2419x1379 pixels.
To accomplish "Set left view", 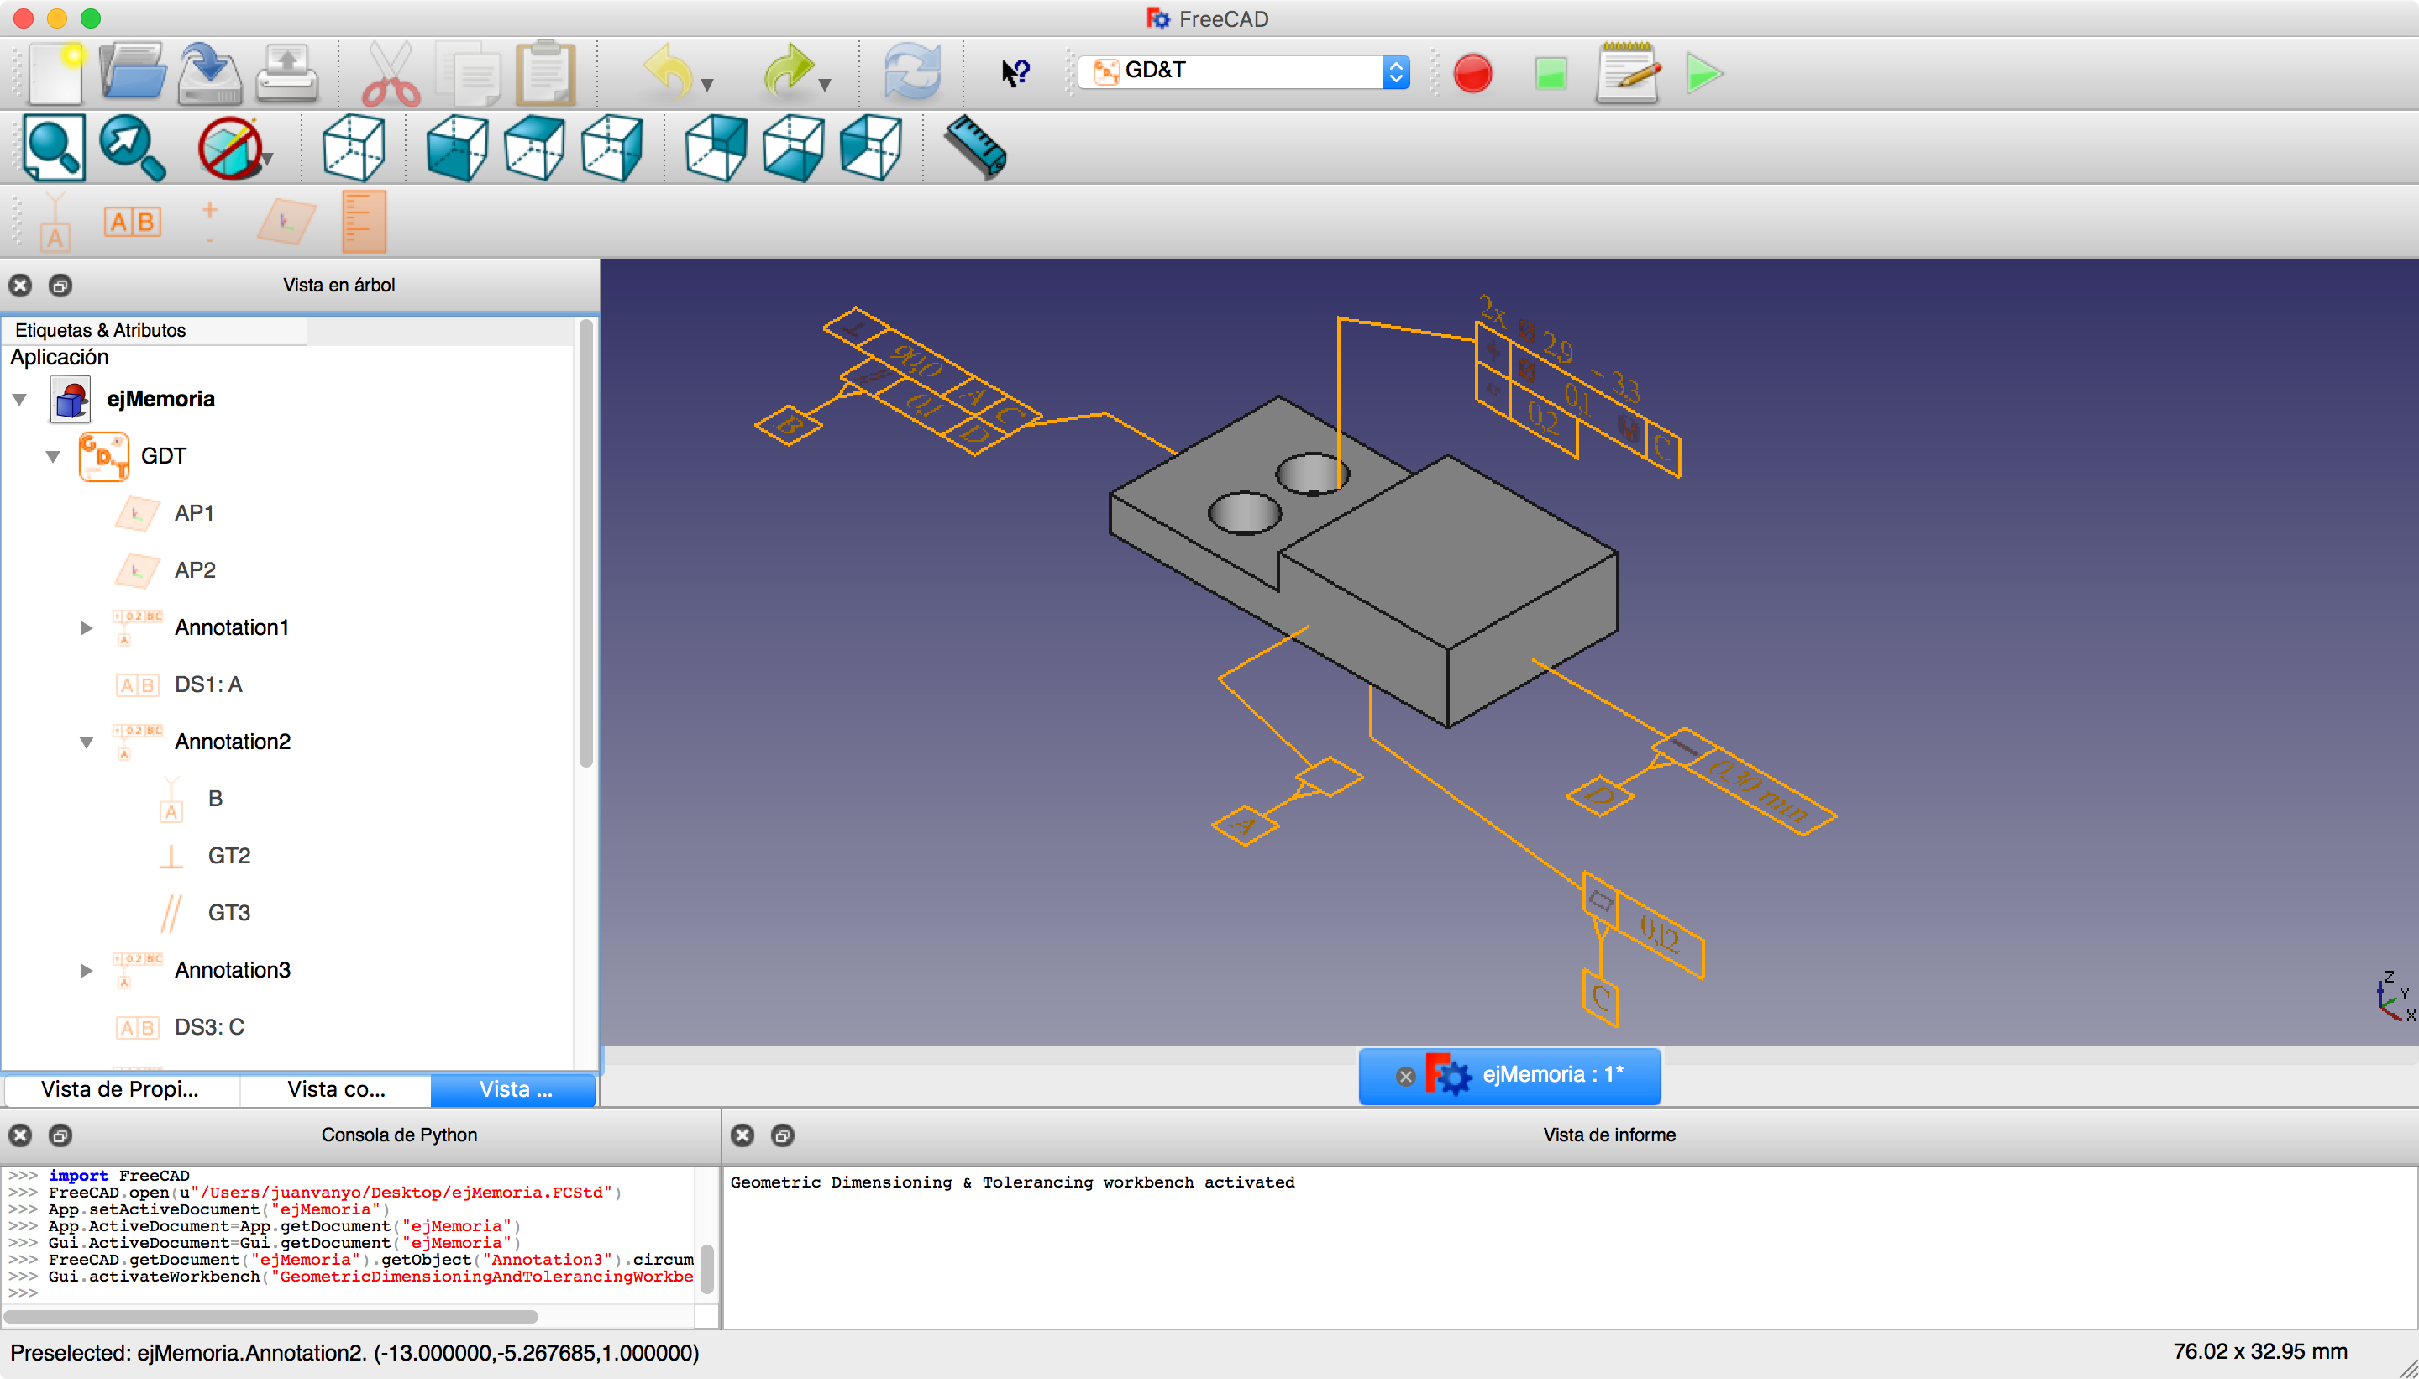I will pos(870,147).
